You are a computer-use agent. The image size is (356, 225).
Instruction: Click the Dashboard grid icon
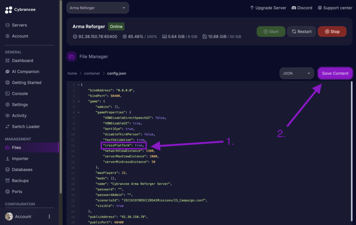tap(8, 60)
